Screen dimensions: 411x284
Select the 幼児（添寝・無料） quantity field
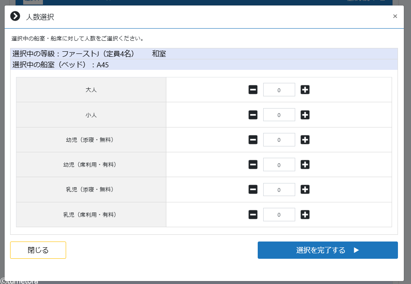(279, 140)
